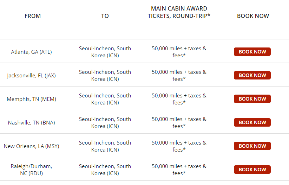This screenshot has height=185, width=289.
Task: Click the Nashville, TN (BNA) origin text
Action: (x=32, y=122)
